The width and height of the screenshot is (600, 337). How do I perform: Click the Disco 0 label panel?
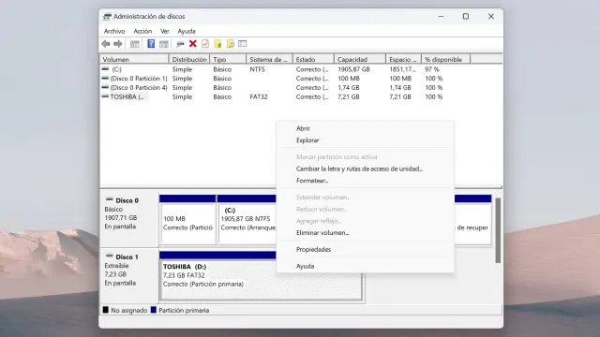click(129, 220)
